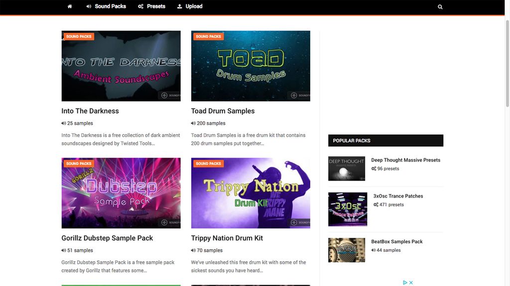The image size is (510, 286).
Task: Click the SOUND PACKS badge on Gorillz thumbnail
Action: pos(78,163)
